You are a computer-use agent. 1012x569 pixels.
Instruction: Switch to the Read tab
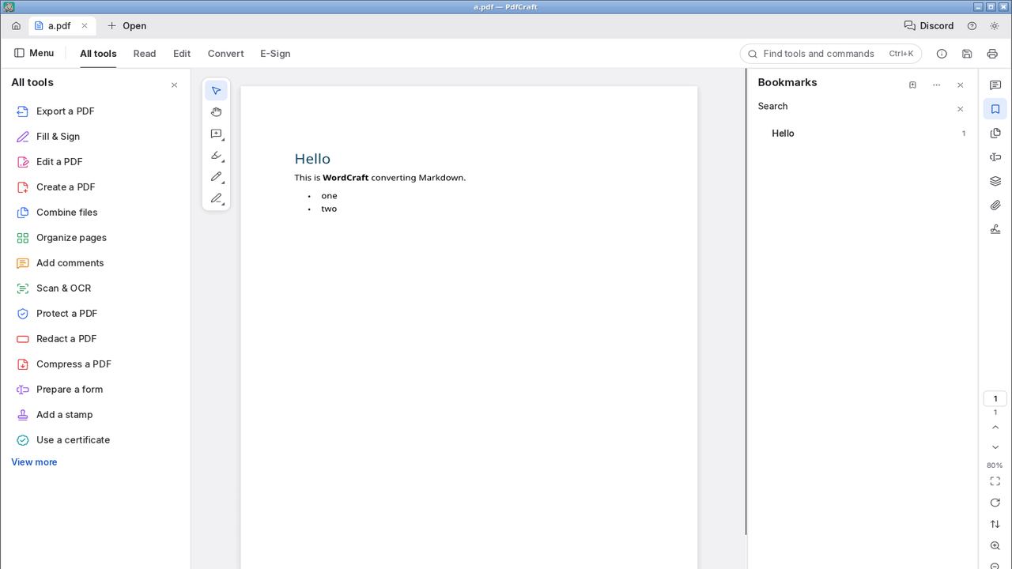click(x=145, y=54)
